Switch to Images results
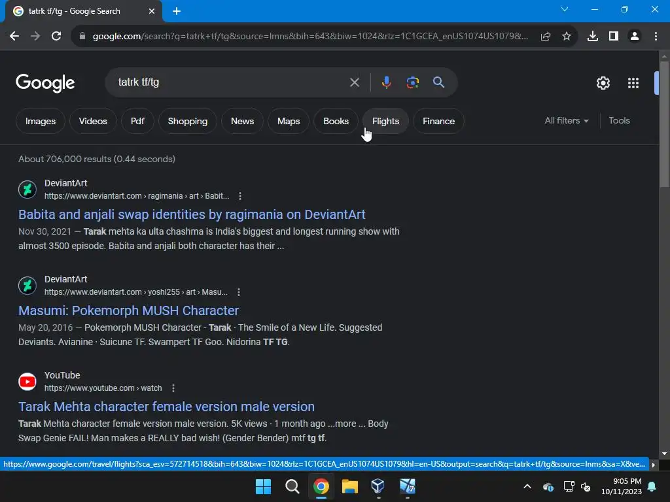The image size is (670, 502). (41, 121)
